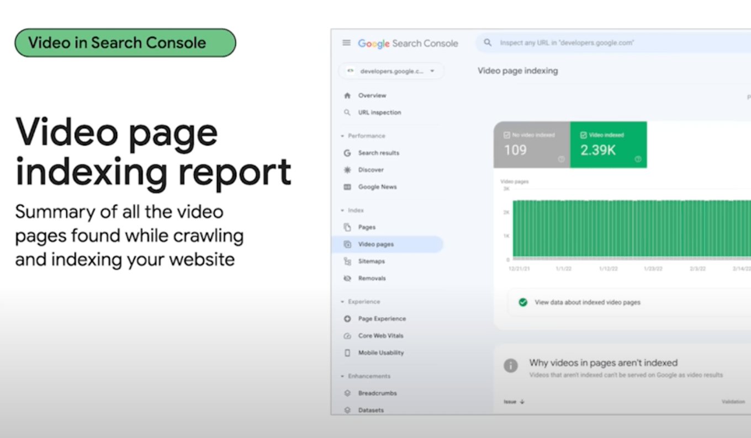Screen dimensions: 751x438
Task: Click the Pages document icon
Action: pos(347,227)
